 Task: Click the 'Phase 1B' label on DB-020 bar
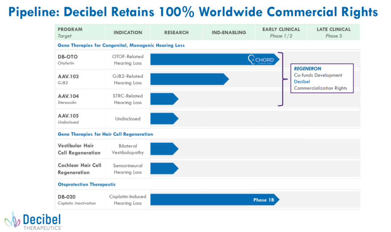point(264,200)
